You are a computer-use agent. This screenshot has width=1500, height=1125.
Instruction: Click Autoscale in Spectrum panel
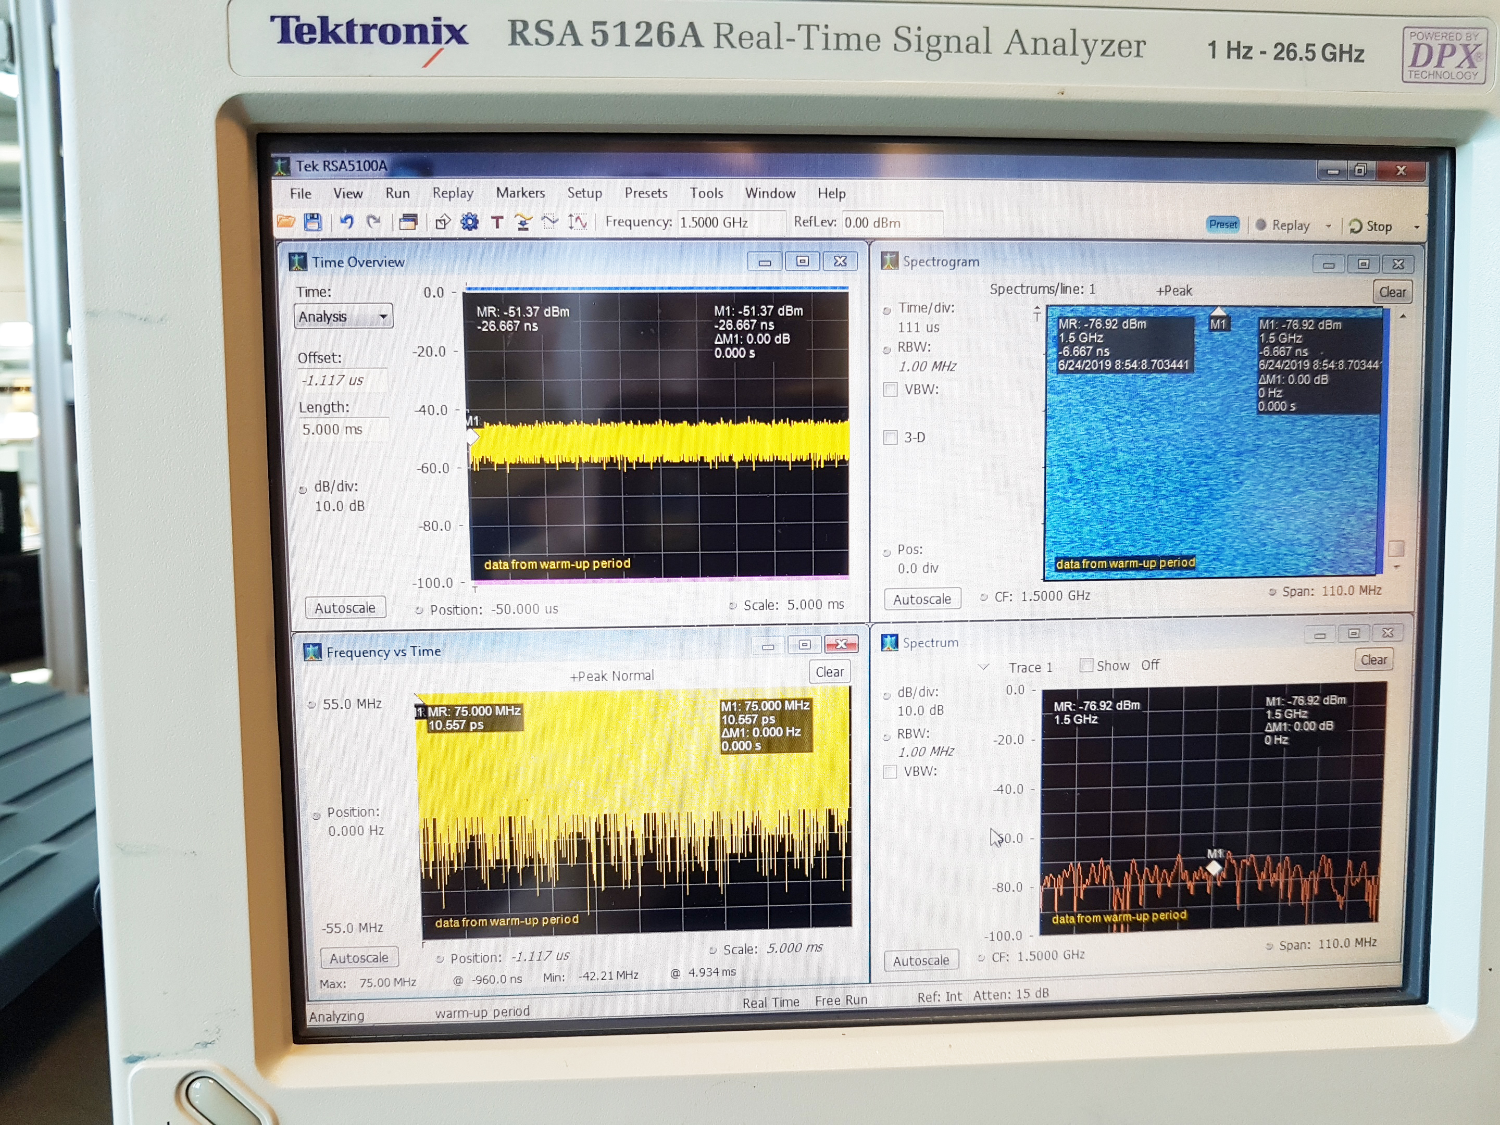coord(921,960)
